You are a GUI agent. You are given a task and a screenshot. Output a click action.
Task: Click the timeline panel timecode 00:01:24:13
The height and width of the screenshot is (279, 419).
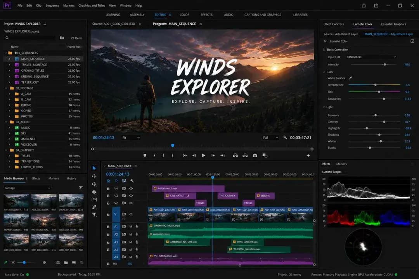tap(118, 174)
